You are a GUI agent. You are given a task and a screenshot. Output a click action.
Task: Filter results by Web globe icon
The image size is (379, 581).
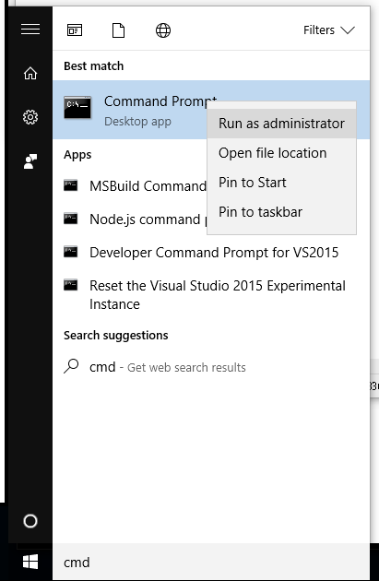163,30
